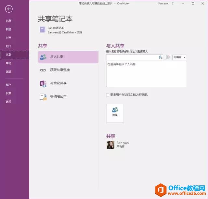
Task: Click the address book icon beside invite field
Action: 168,57
